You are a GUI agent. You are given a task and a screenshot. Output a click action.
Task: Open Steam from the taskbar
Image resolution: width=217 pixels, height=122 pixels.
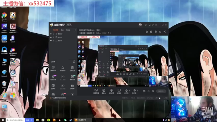tap(71, 120)
